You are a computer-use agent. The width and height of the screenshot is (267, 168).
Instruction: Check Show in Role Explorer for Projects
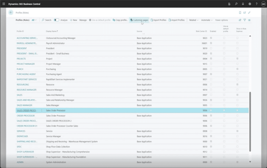237,59
